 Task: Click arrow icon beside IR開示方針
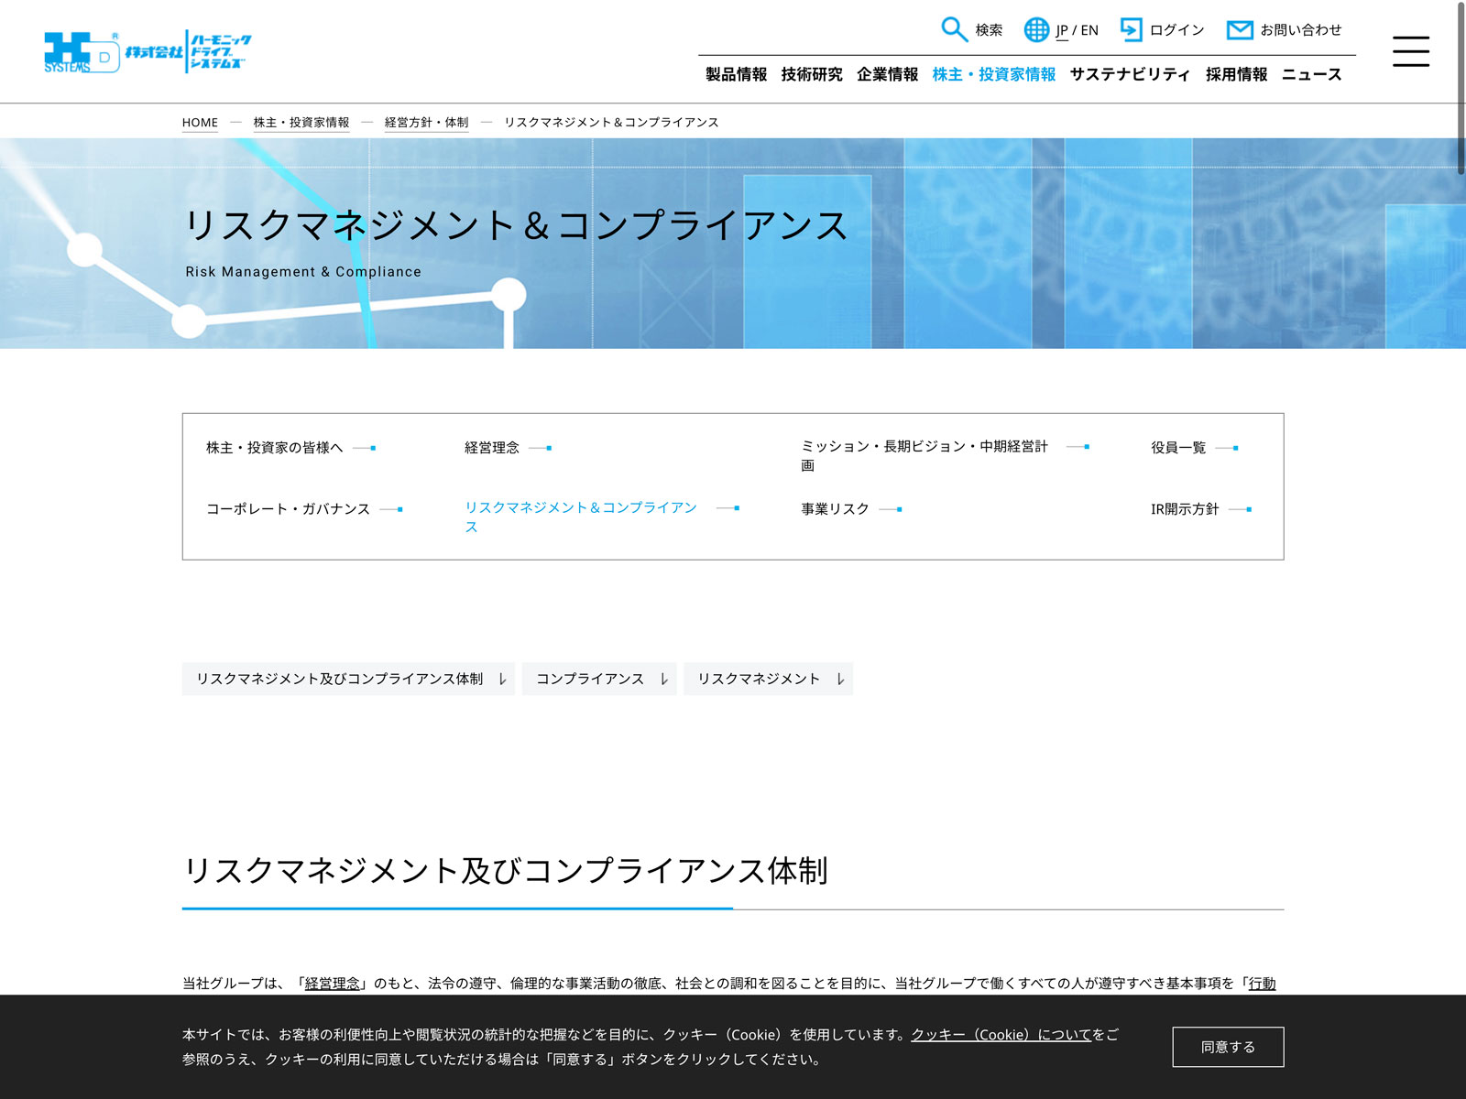[x=1240, y=509]
